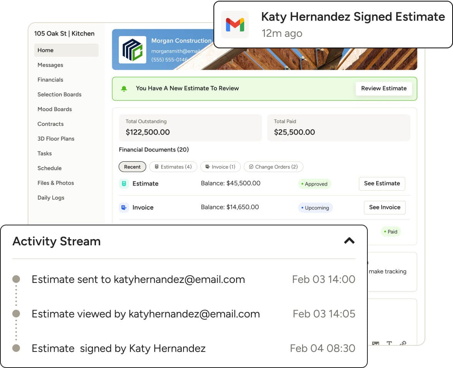
Task: Filter by Change Orders (2)
Action: click(x=273, y=167)
